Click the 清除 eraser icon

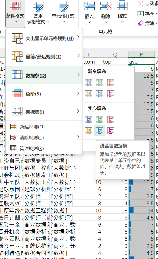tap(140, 23)
